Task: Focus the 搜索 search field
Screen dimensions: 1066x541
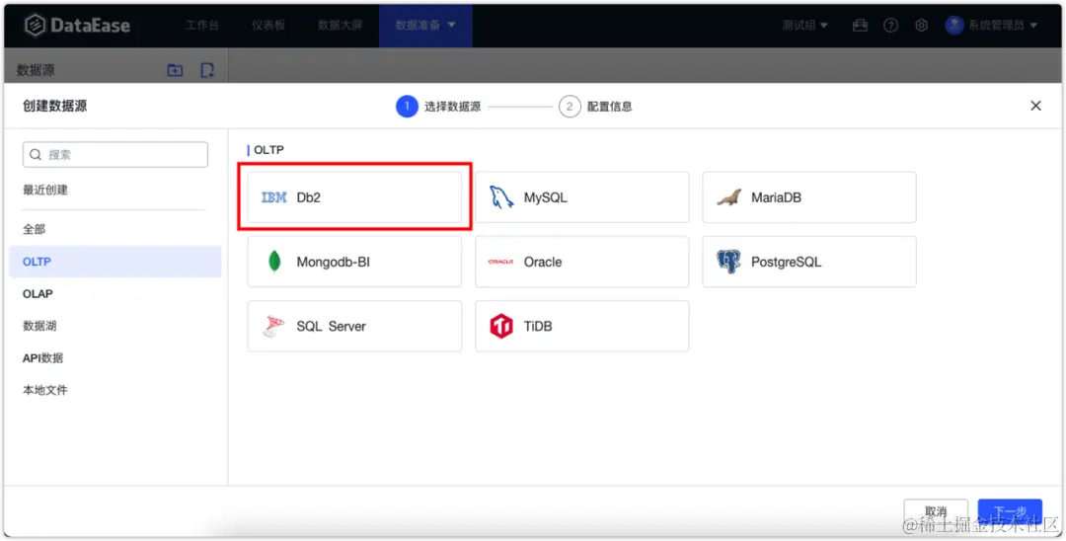Action: [x=115, y=154]
